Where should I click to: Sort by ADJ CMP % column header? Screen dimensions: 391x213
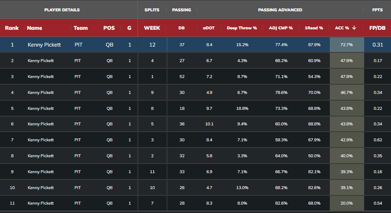click(x=281, y=28)
